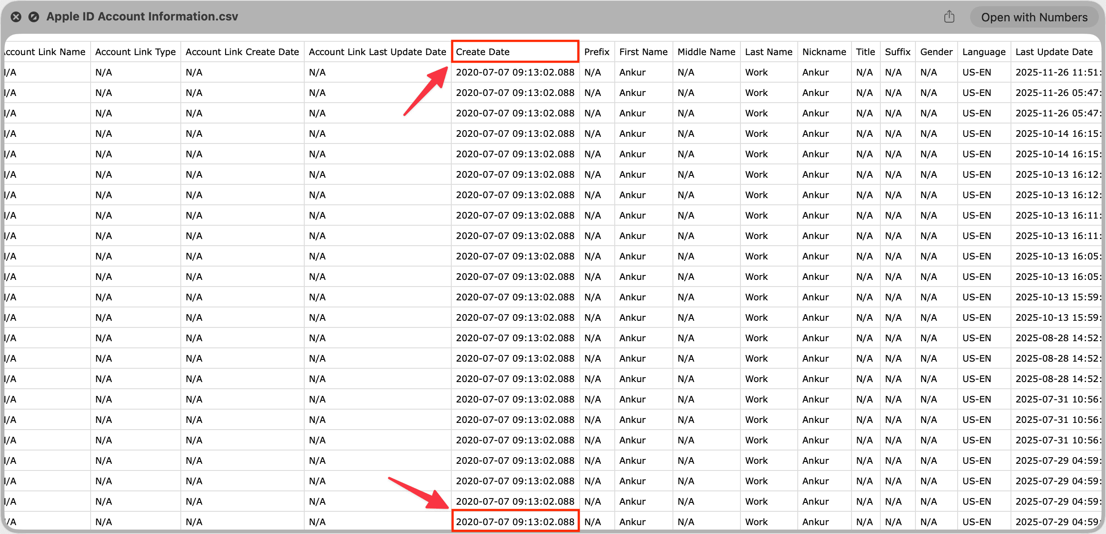
Task: Click the Account Link Type column header
Action: (x=135, y=52)
